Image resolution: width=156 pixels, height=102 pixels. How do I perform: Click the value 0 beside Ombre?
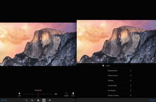click(x=131, y=80)
